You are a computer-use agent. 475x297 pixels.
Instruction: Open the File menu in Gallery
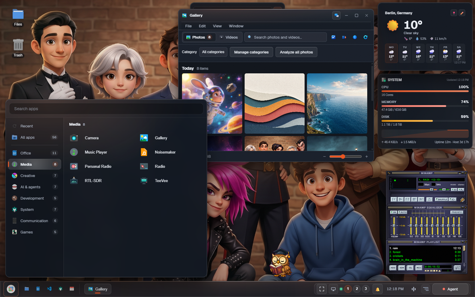[x=188, y=26]
